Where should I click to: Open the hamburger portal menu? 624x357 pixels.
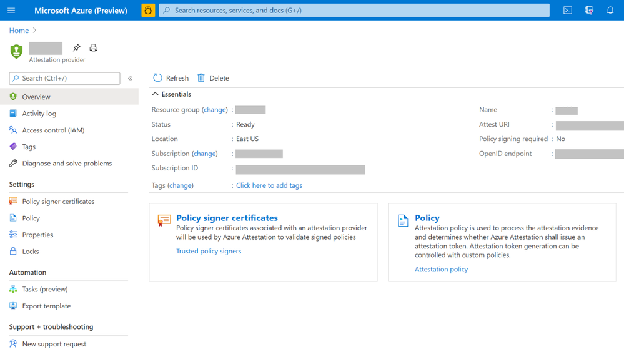pyautogui.click(x=11, y=11)
